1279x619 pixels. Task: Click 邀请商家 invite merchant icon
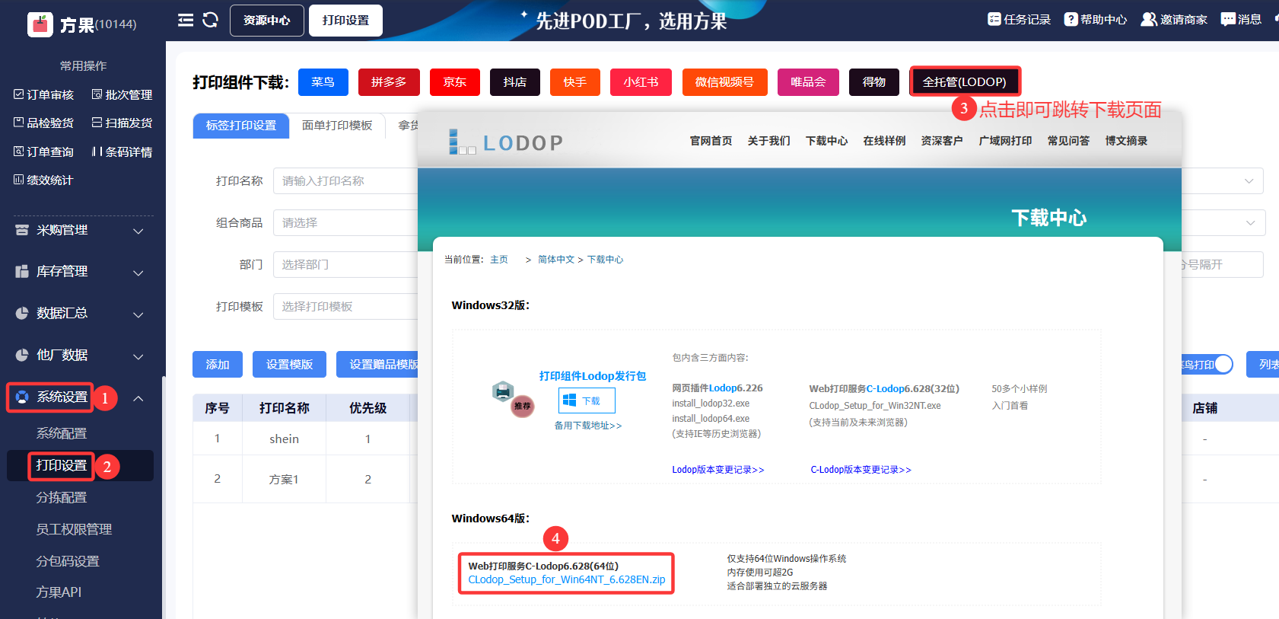(x=1148, y=20)
